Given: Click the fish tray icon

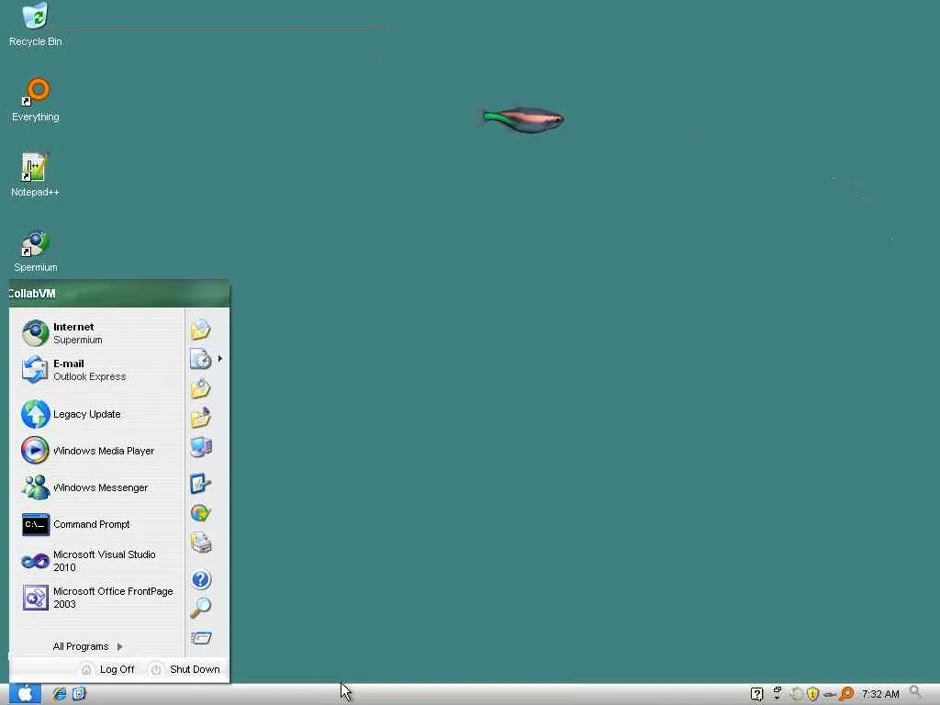Looking at the screenshot, I should tap(830, 695).
